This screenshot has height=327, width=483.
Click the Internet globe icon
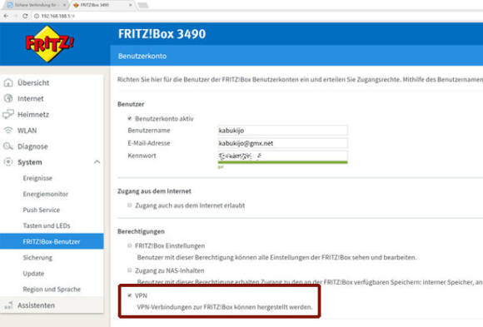[x=8, y=98]
